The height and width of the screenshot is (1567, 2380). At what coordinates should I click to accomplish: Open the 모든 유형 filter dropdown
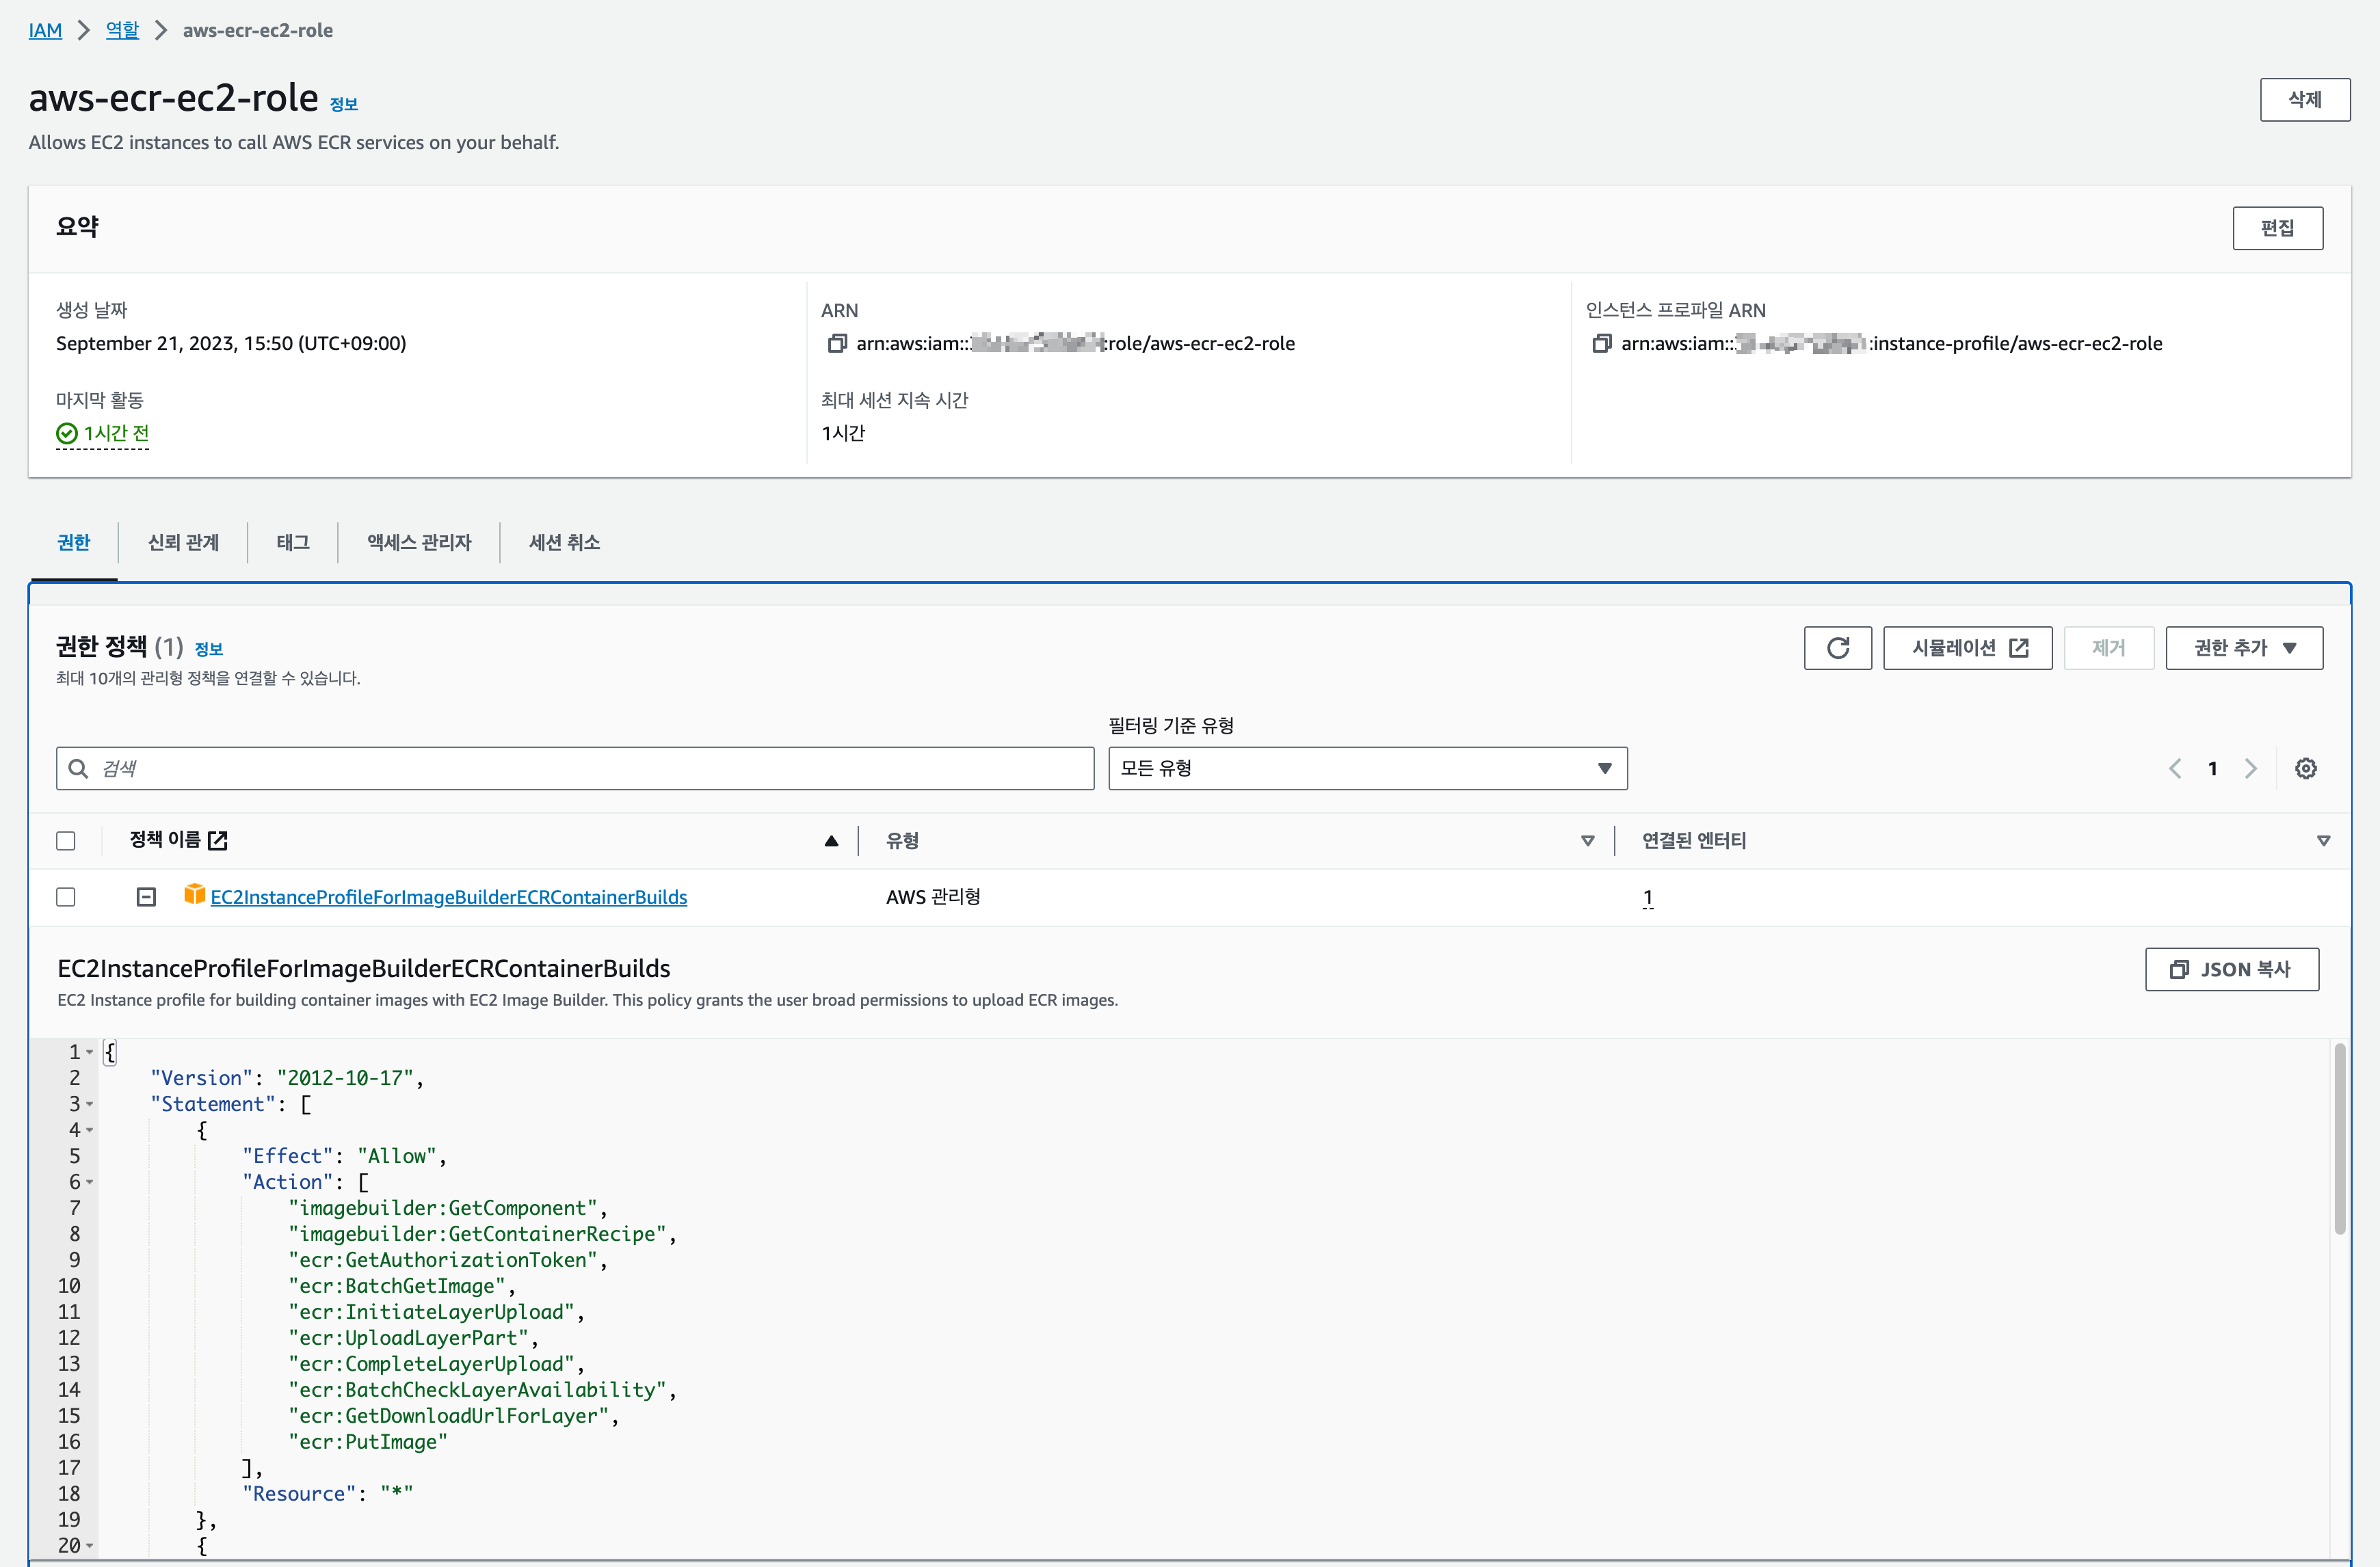1367,768
